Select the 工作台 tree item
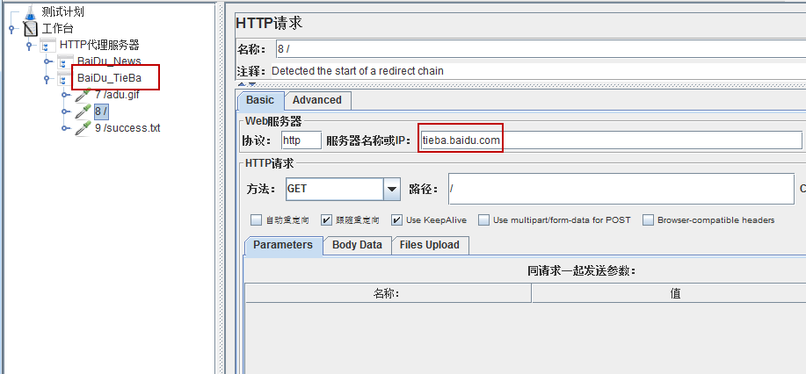 click(x=58, y=29)
